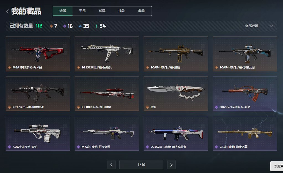Viewport: 283px width, 173px height.
Task: Select the 武器 tab
Action: pyautogui.click(x=63, y=11)
